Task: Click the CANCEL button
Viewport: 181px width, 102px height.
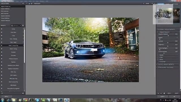Action: (163, 97)
